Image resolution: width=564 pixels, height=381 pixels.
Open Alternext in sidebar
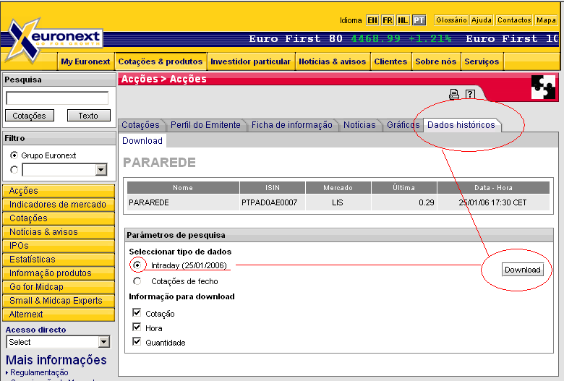pyautogui.click(x=59, y=314)
